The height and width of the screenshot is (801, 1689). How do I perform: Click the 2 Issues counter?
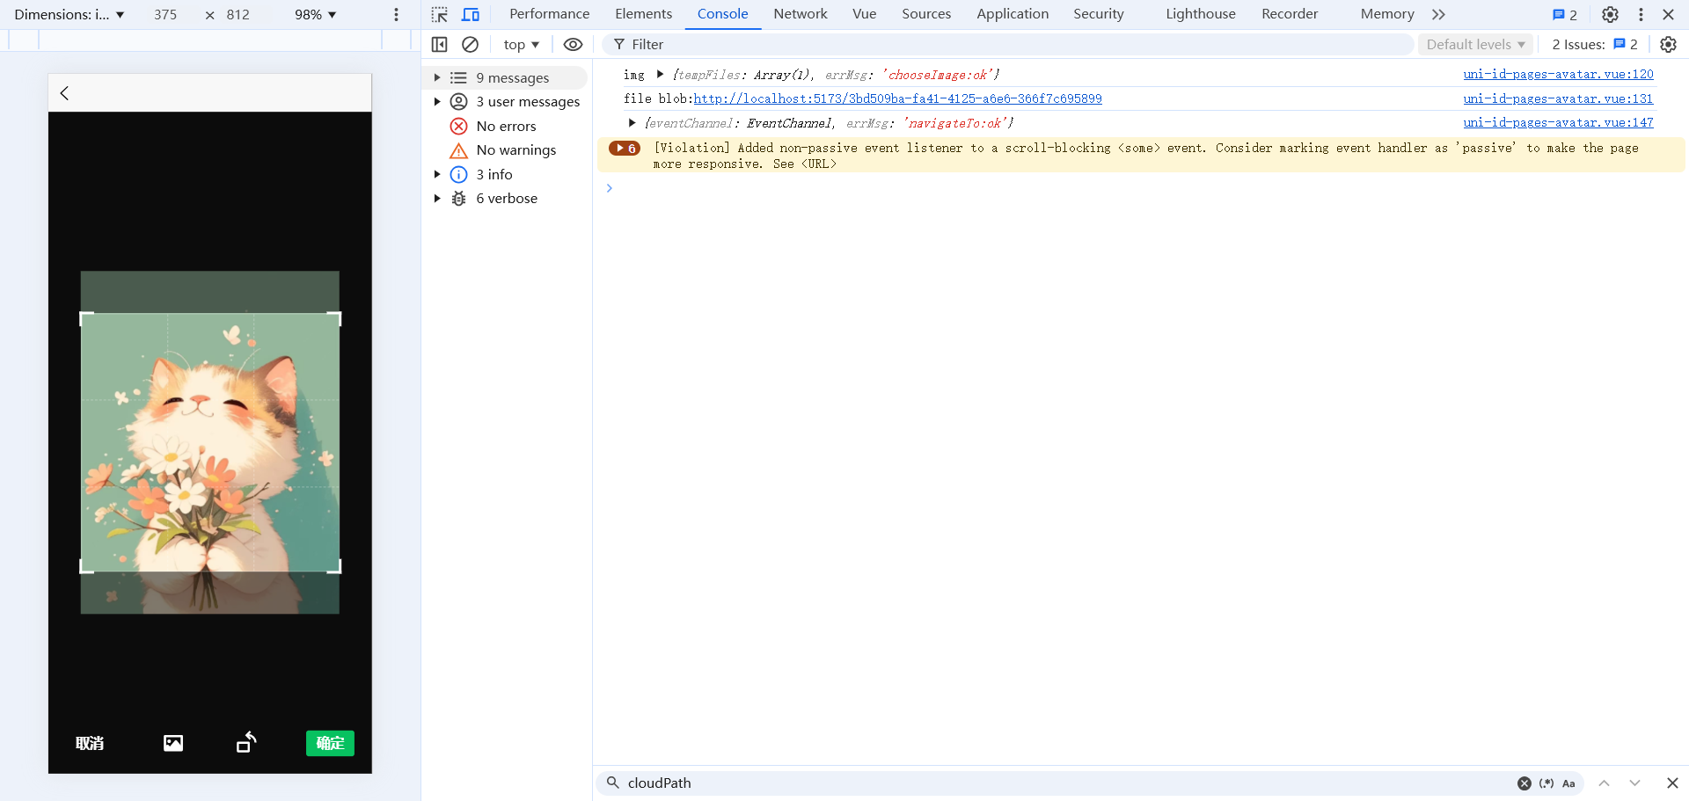click(x=1594, y=44)
